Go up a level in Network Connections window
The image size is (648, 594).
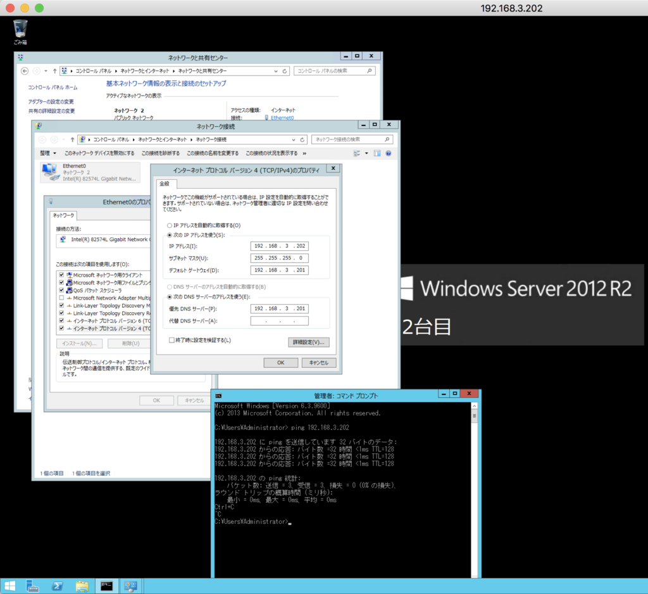pyautogui.click(x=72, y=140)
